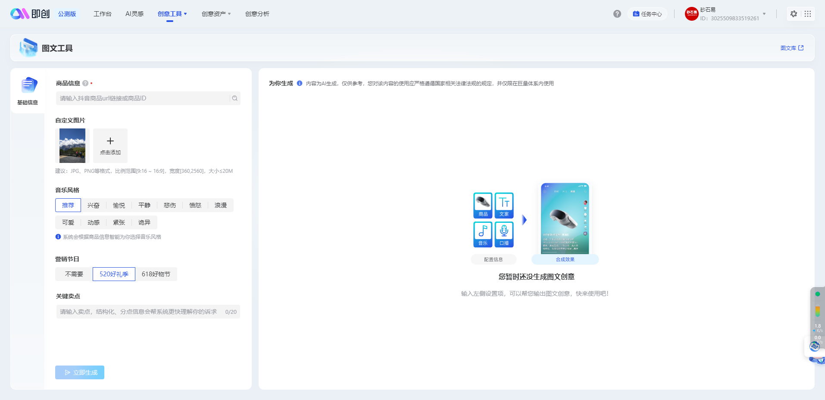The image size is (825, 400).
Task: Click the 图文工具 header icon
Action: pyautogui.click(x=28, y=47)
